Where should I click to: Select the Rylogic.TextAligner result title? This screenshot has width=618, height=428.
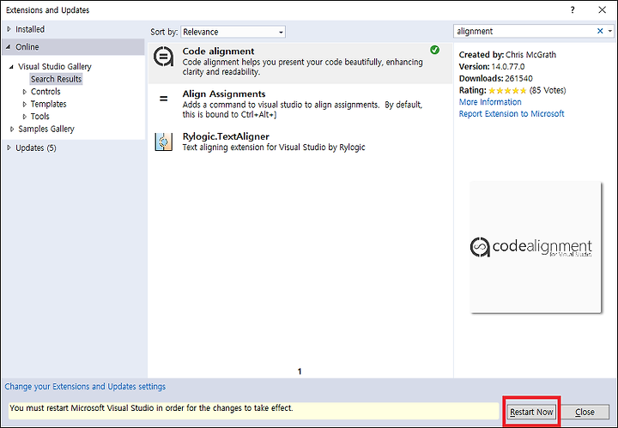[226, 136]
